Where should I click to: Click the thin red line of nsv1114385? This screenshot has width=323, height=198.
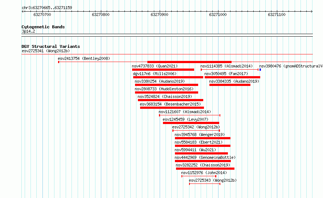coord(230,70)
